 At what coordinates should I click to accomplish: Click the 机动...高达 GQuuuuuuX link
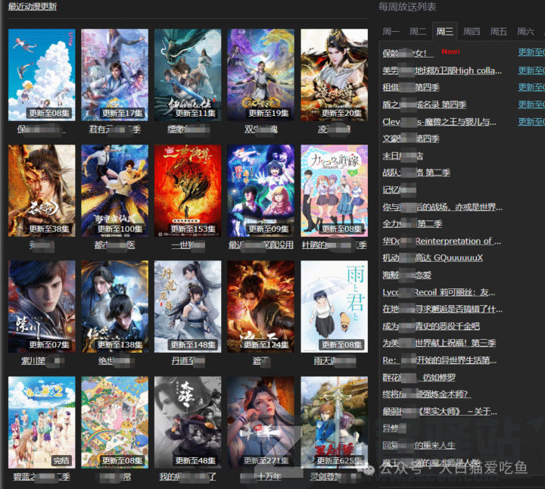click(x=432, y=258)
